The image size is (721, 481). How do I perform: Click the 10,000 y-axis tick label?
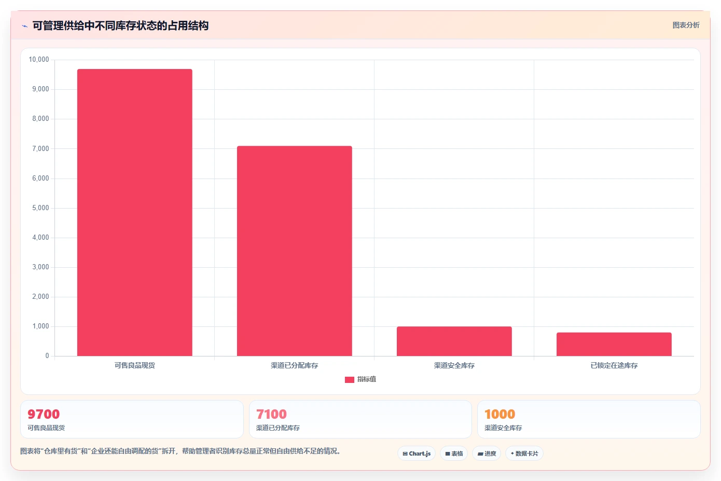coord(39,60)
